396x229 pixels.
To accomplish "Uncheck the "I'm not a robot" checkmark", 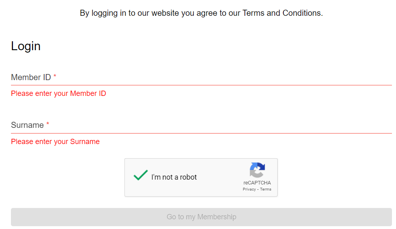I will 141,176.
